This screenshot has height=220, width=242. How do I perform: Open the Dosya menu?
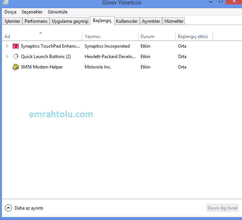point(10,12)
